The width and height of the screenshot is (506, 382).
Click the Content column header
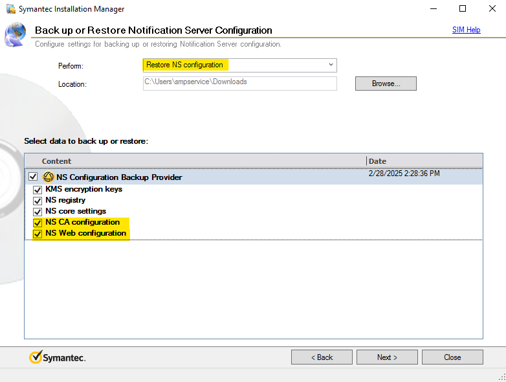(57, 161)
